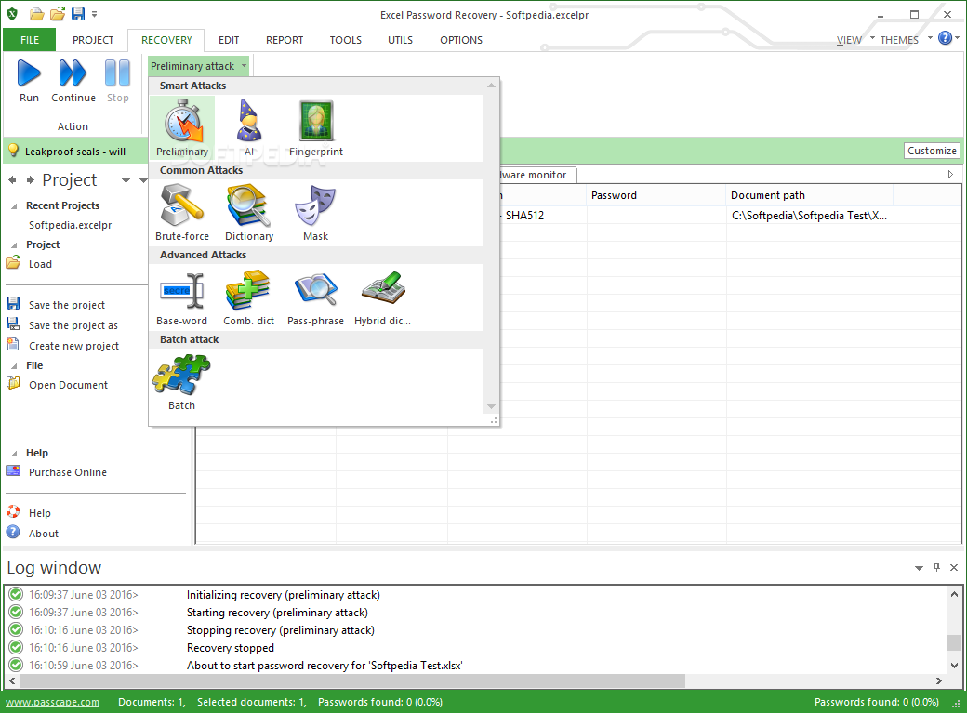Image resolution: width=967 pixels, height=713 pixels.
Task: Click the save disk icon in title bar
Action: (78, 14)
